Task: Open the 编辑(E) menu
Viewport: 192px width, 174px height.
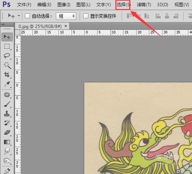Action: (44, 5)
